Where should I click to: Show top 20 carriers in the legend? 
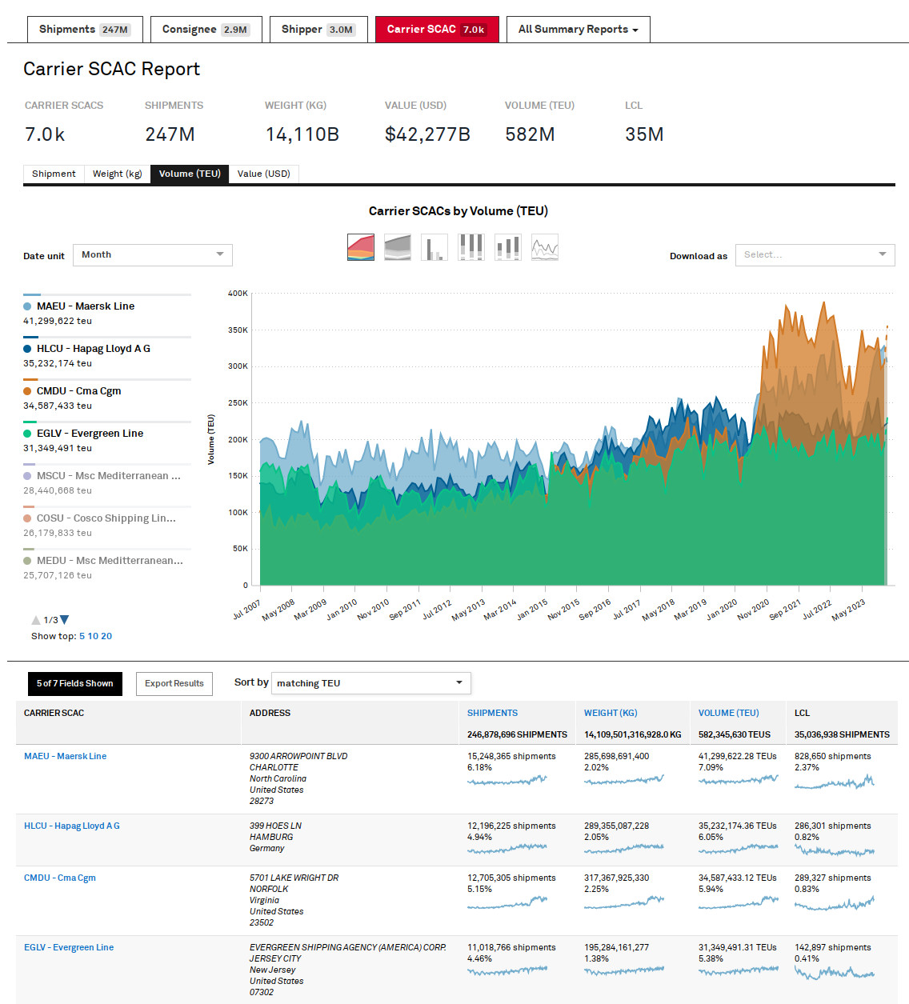point(106,636)
